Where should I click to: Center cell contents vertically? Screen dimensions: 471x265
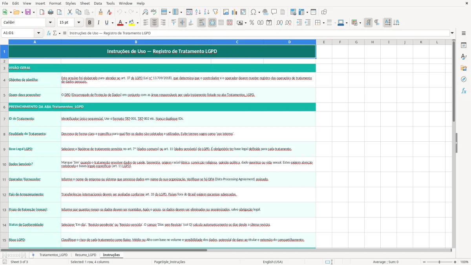pyautogui.click(x=182, y=23)
